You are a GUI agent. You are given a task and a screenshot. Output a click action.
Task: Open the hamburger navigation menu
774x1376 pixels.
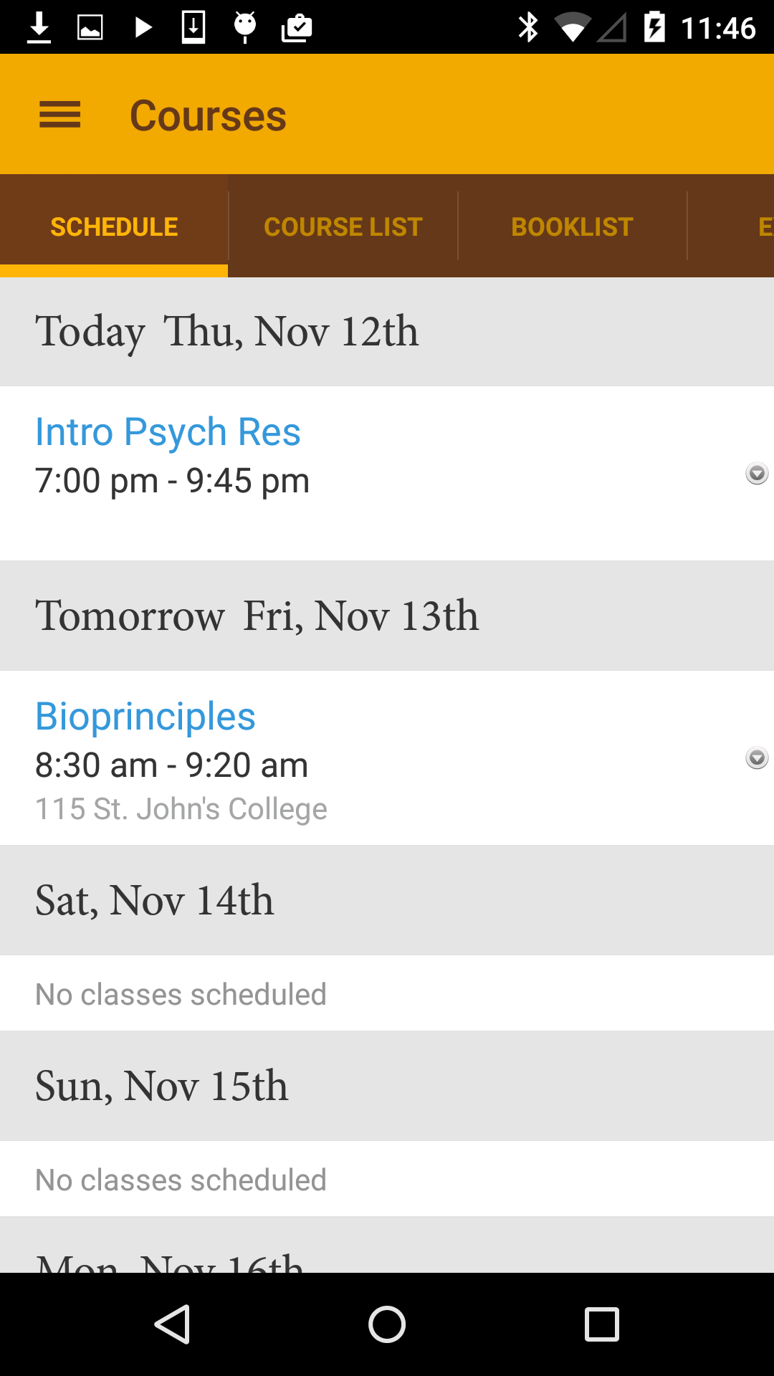click(59, 115)
